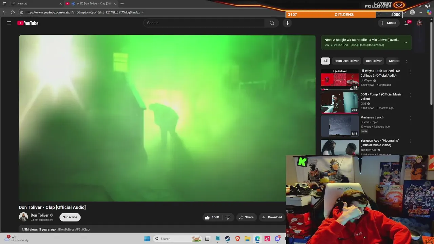Open a new browser tab
The image size is (434, 244).
coord(122,4)
